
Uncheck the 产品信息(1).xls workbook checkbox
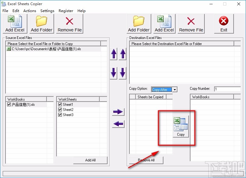pyautogui.click(x=9, y=104)
